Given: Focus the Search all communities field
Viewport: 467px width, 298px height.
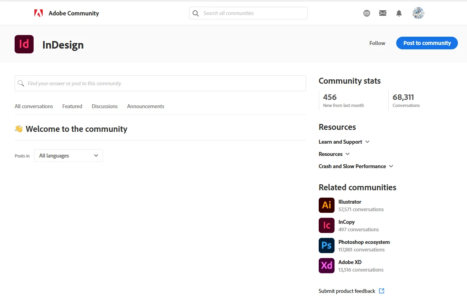Looking at the screenshot, I should coord(248,13).
